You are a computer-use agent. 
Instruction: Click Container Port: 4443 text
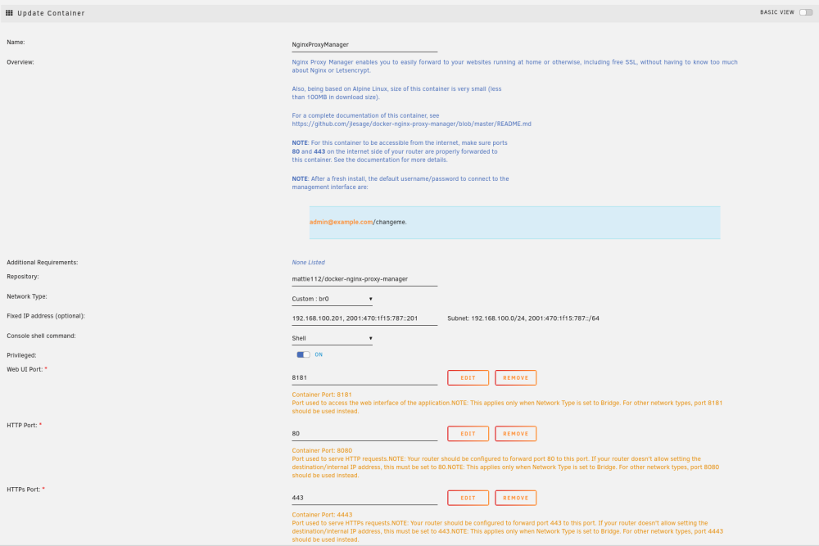[322, 515]
